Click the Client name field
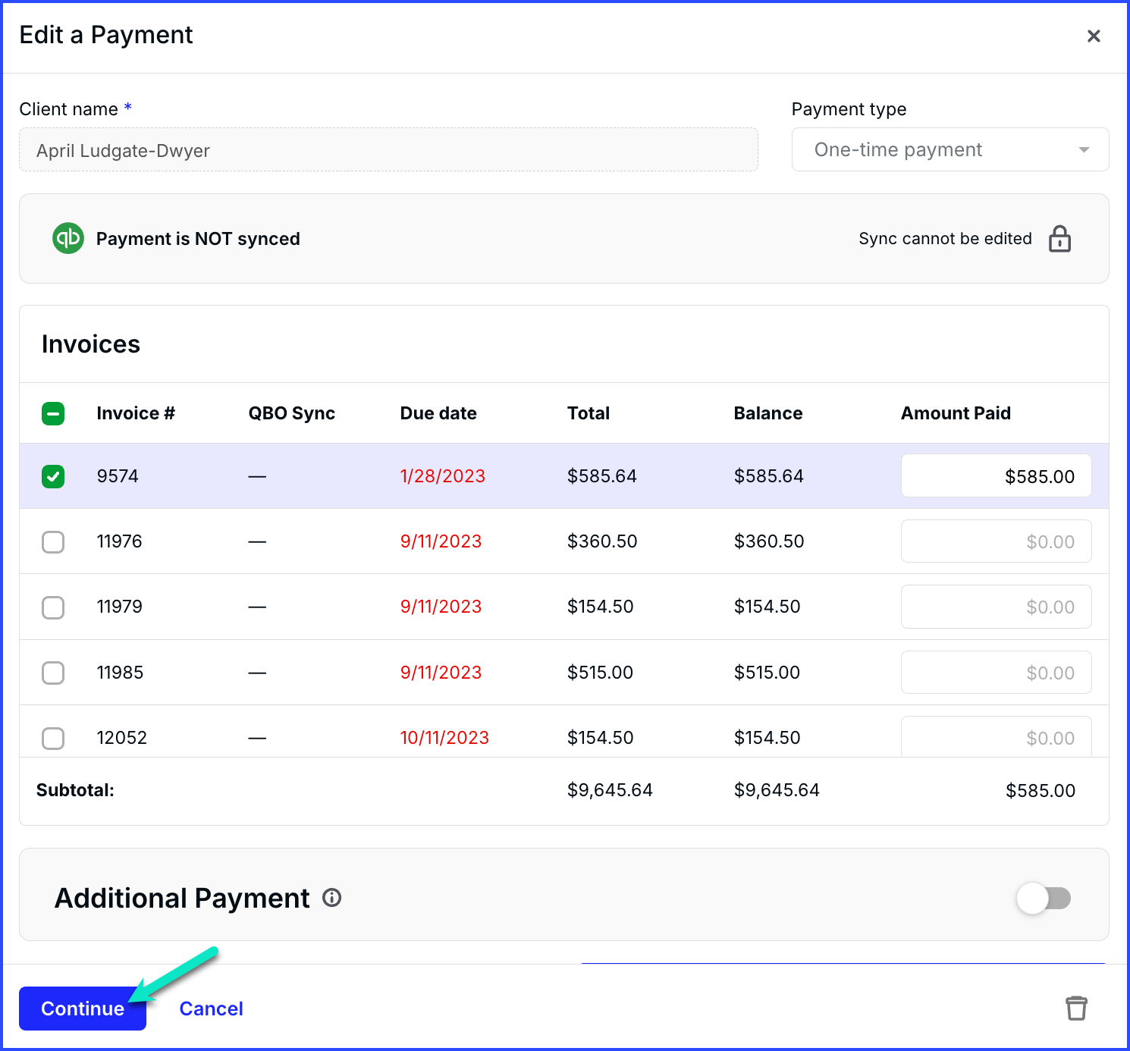The image size is (1130, 1051). [x=388, y=149]
